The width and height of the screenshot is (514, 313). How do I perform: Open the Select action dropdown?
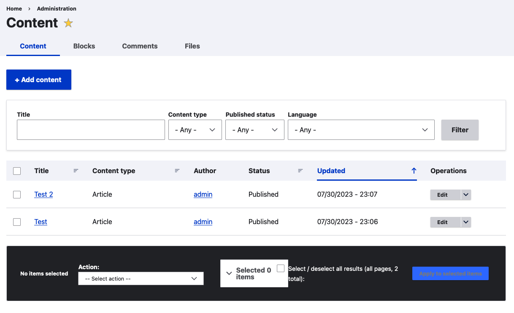point(141,278)
